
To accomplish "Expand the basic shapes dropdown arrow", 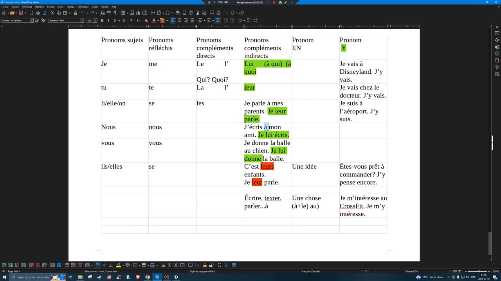I will [x=237, y=13].
